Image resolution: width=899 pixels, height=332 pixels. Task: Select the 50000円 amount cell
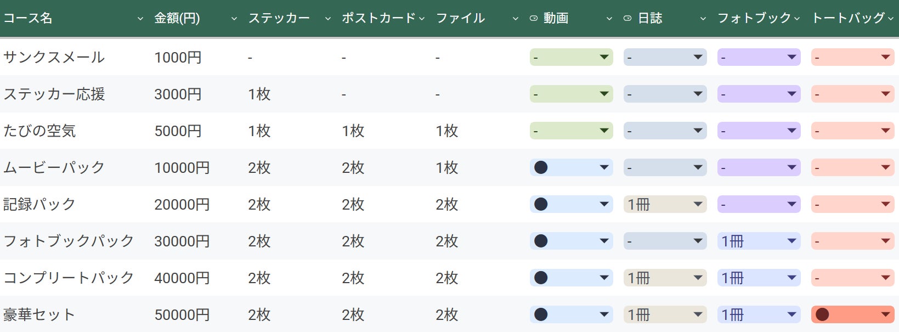click(x=182, y=315)
